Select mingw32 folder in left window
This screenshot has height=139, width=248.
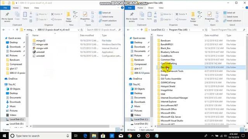[x=41, y=41]
